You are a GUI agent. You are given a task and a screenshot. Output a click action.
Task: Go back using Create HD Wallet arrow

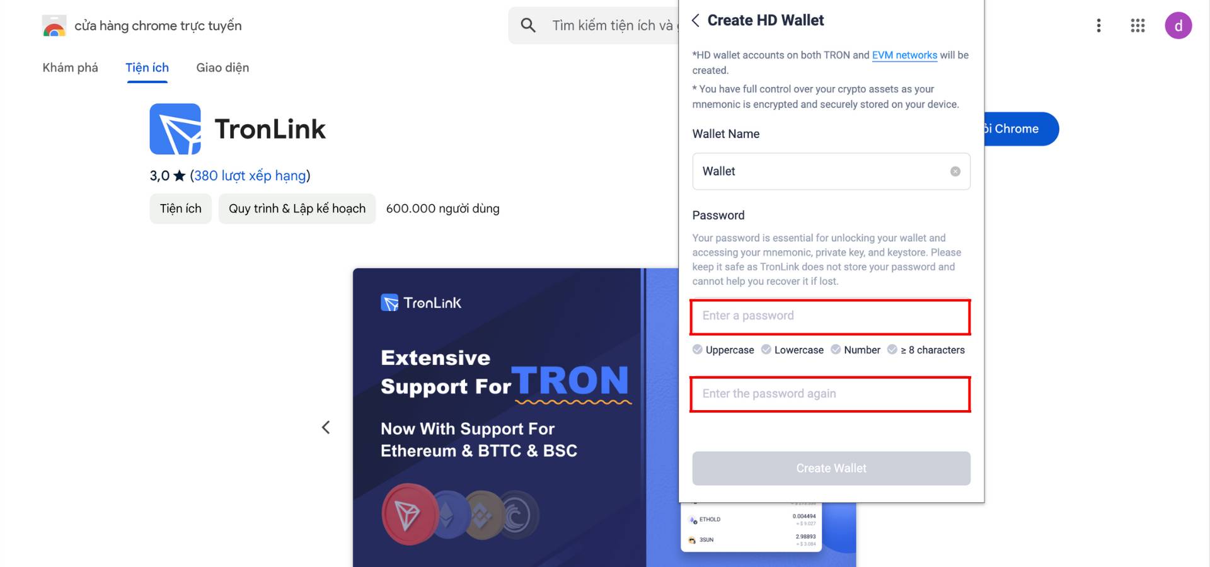(x=696, y=20)
